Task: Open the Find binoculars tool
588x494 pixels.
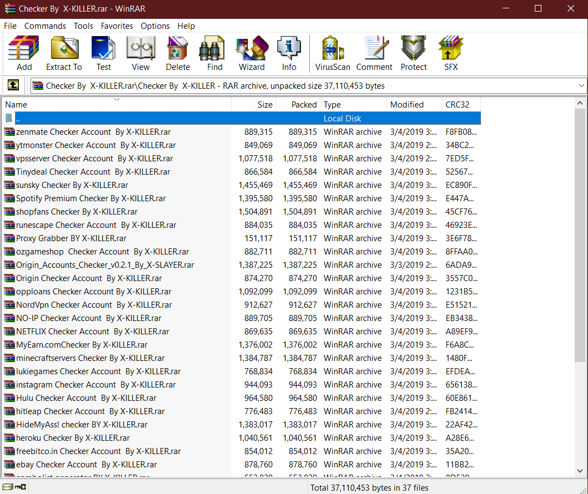Action: click(214, 53)
